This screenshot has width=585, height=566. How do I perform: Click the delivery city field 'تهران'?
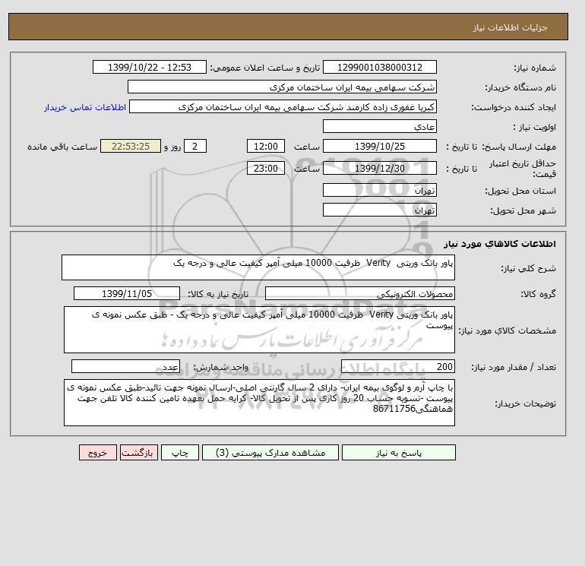click(379, 210)
